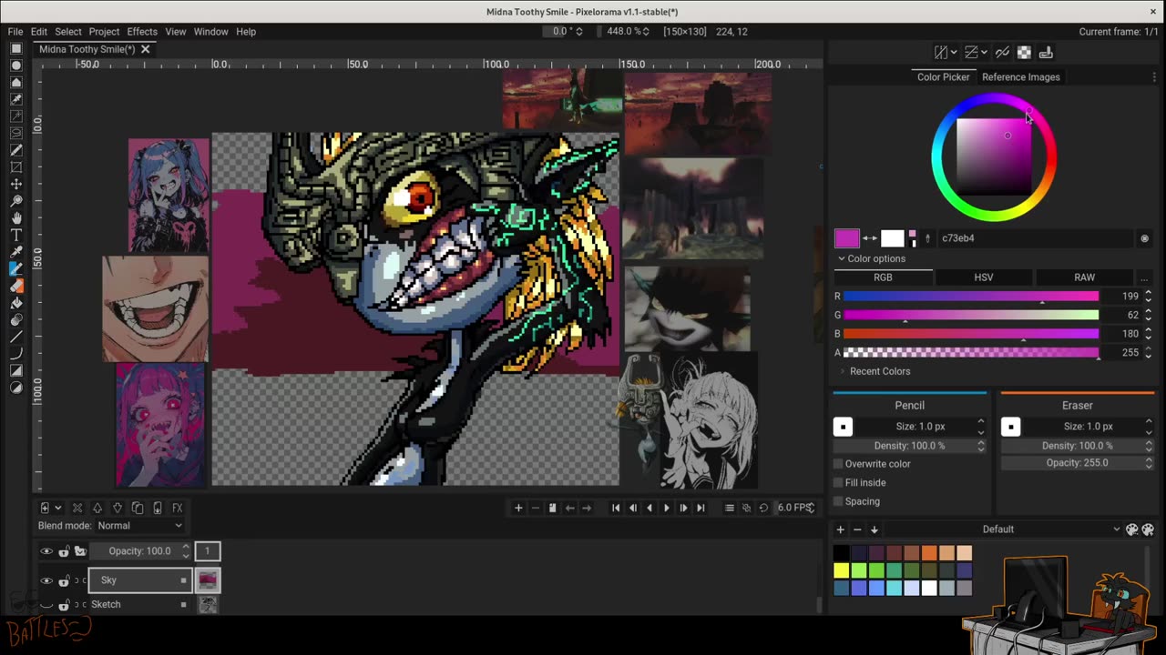This screenshot has width=1166, height=655.
Task: Select the Ellipse shape tool
Action: (x=16, y=388)
